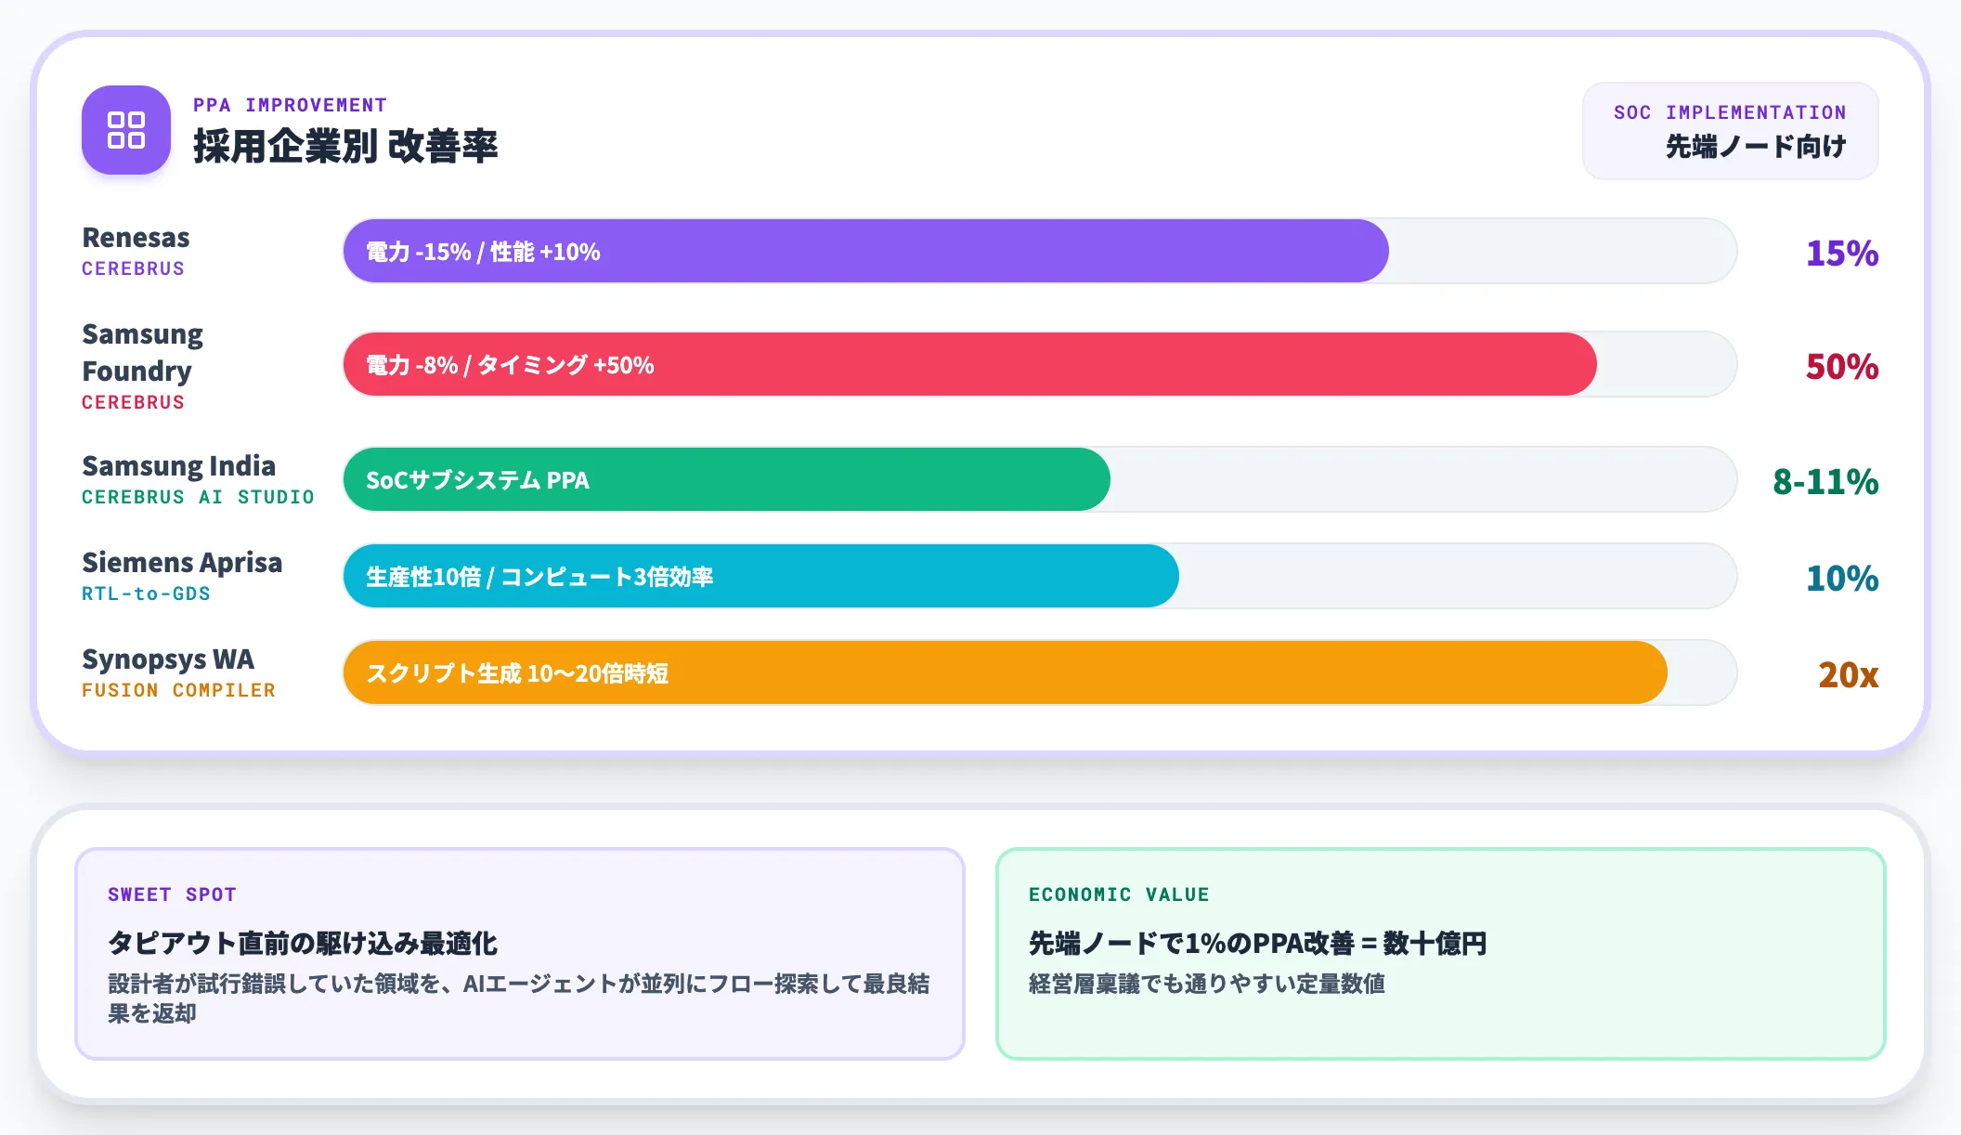Click the purple grid icon beside the title
Image resolution: width=1961 pixels, height=1135 pixels.
pyautogui.click(x=126, y=130)
